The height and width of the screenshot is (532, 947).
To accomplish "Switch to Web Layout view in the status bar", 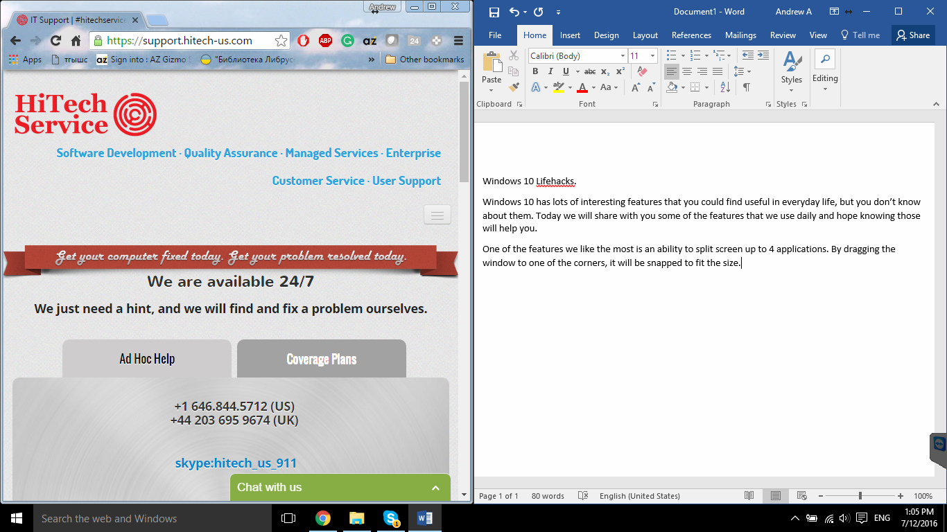I will pyautogui.click(x=802, y=496).
